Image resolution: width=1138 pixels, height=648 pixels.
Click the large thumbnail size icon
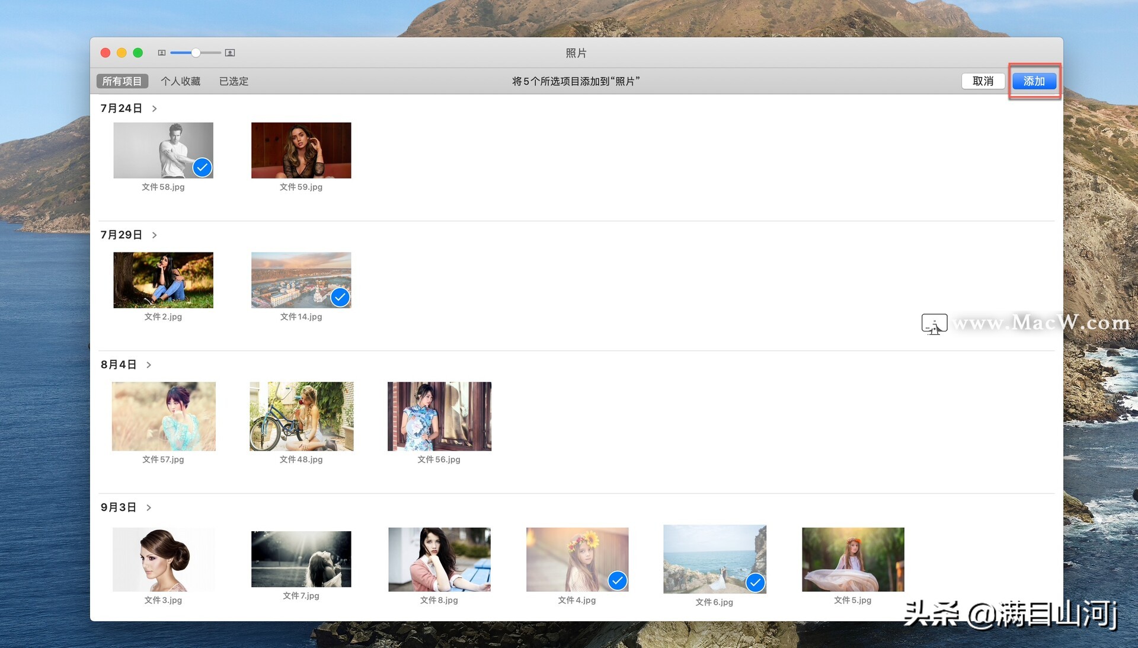230,53
